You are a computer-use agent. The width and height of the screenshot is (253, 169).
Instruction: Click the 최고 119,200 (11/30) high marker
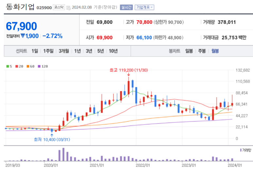(x=129, y=70)
